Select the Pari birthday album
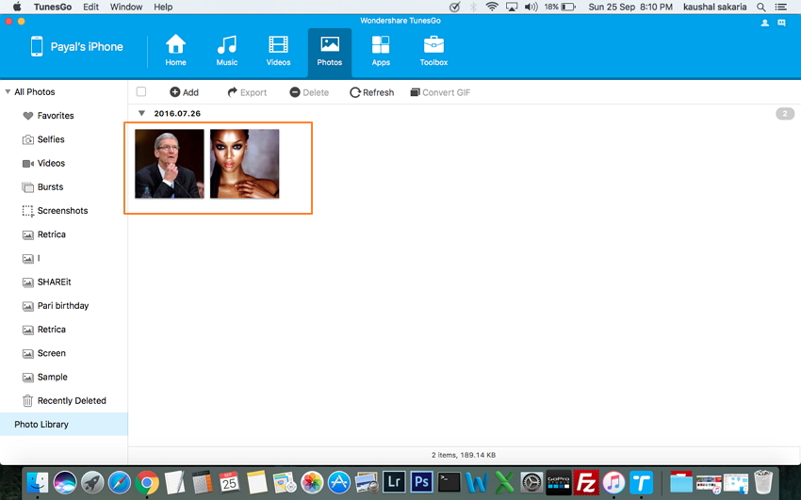801x500 pixels. point(62,306)
